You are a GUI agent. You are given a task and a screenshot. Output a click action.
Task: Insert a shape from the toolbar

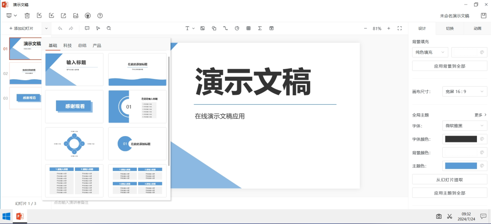click(214, 28)
